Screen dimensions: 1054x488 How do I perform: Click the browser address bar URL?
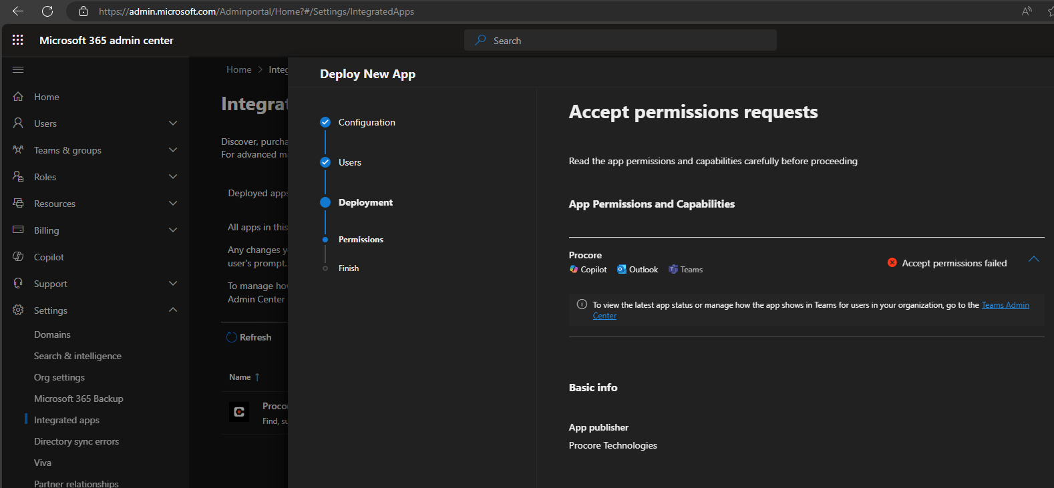[256, 11]
